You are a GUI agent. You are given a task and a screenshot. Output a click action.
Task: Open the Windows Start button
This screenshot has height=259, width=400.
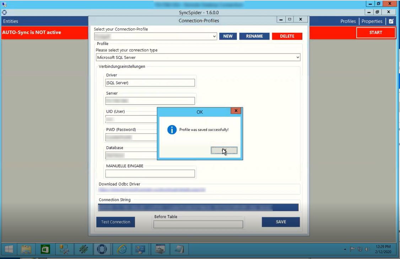pyautogui.click(x=9, y=249)
